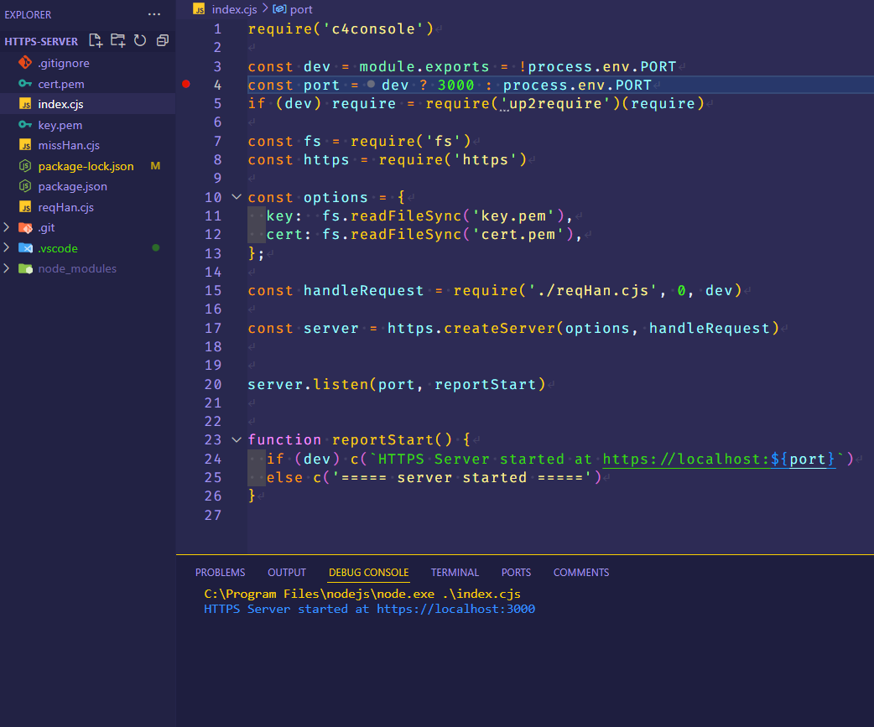Open cert.pem in the file tree

[x=87, y=84]
